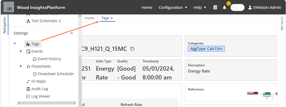Click the Energy Rate description text
This screenshot has height=107, width=286.
click(199, 71)
